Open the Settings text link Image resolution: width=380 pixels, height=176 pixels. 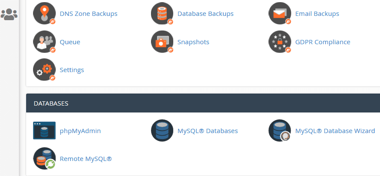72,70
